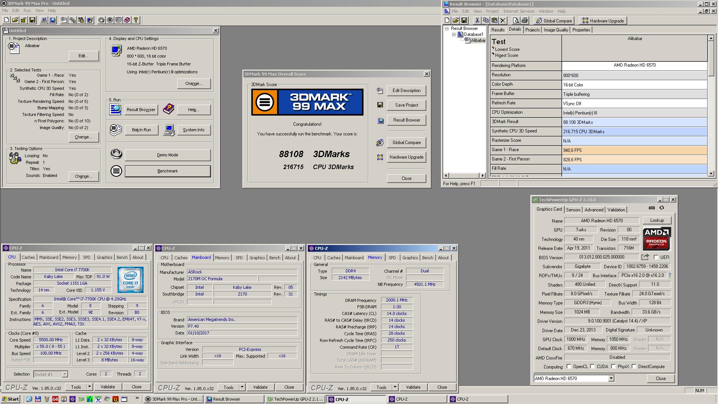Open the AMD Radeon HD 6570 GPU dropdown
Image resolution: width=718 pixels, height=404 pixels.
coord(611,379)
